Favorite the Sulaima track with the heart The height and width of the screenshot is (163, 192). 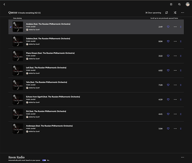coord(168,41)
